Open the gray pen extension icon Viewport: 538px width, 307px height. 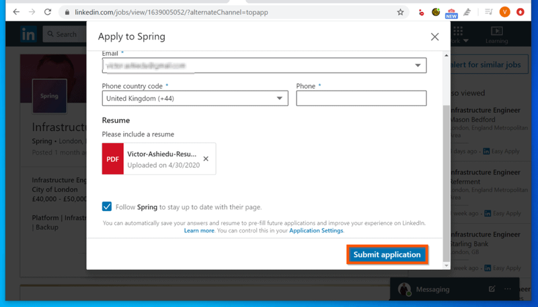coord(467,12)
